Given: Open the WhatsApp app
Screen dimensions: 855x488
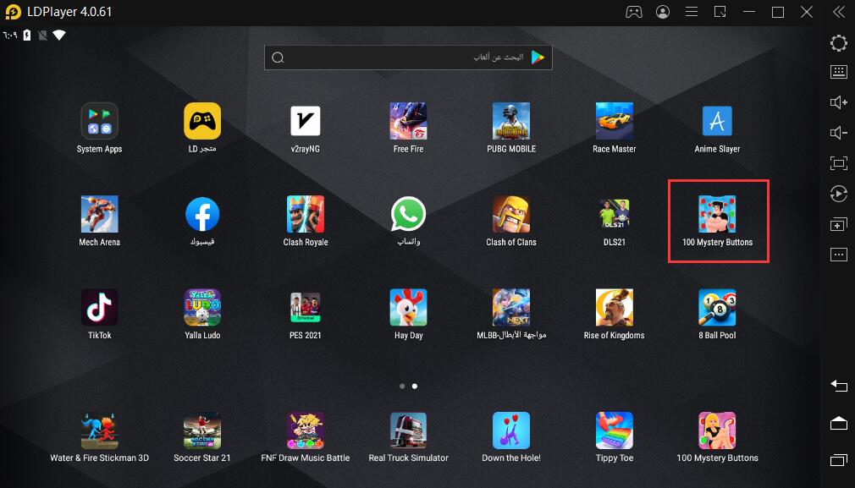Looking at the screenshot, I should click(408, 214).
